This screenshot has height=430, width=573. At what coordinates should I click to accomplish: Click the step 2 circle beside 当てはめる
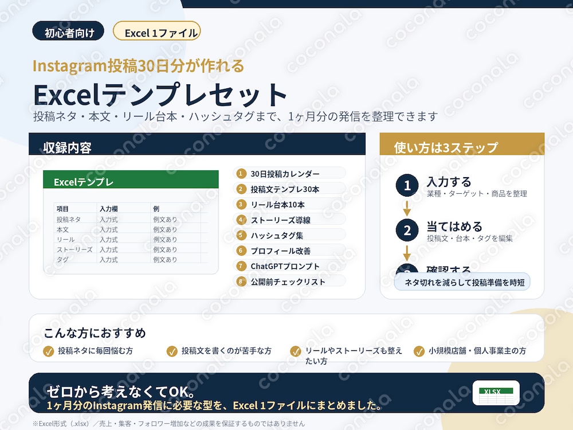[407, 230]
